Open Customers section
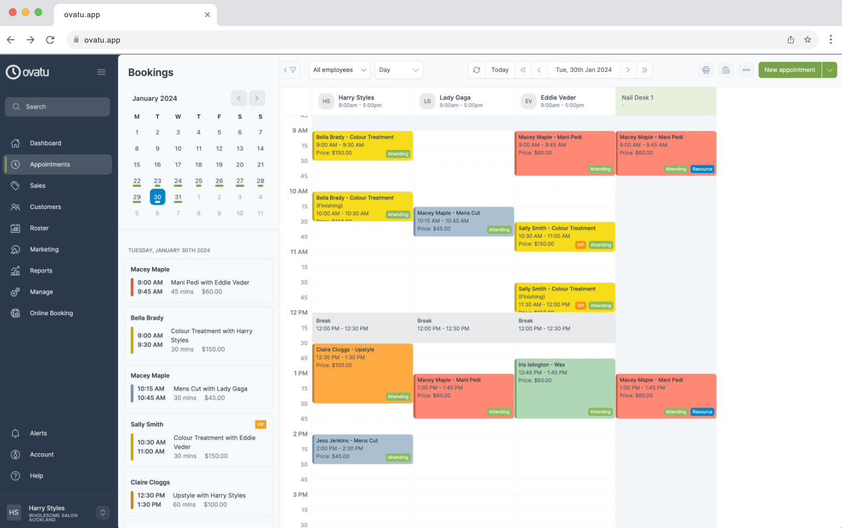Image resolution: width=842 pixels, height=528 pixels. point(57,207)
